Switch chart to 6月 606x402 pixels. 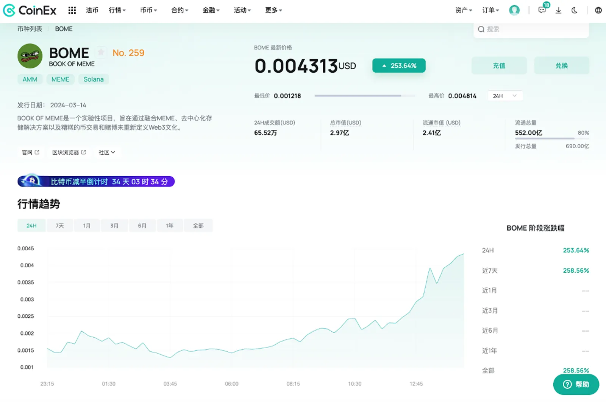pyautogui.click(x=142, y=225)
